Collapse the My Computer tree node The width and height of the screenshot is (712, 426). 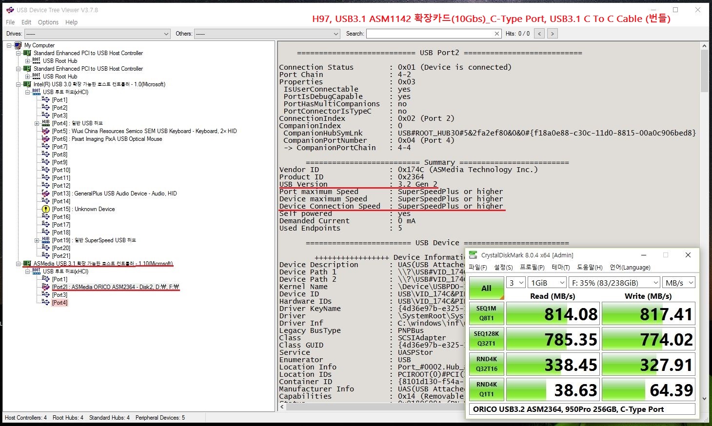tap(9, 45)
